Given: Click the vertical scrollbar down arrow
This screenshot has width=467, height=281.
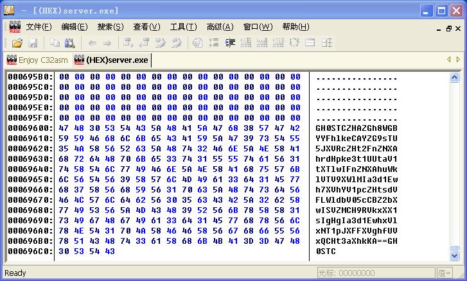Looking at the screenshot, I should point(455,255).
